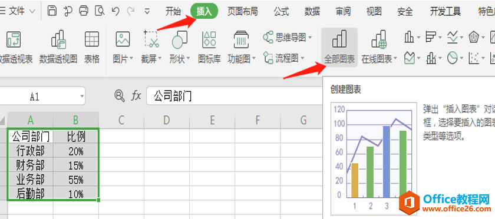
Task: Click the fx insert function icon
Action: tap(136, 95)
